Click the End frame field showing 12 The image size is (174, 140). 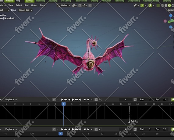[161, 99]
